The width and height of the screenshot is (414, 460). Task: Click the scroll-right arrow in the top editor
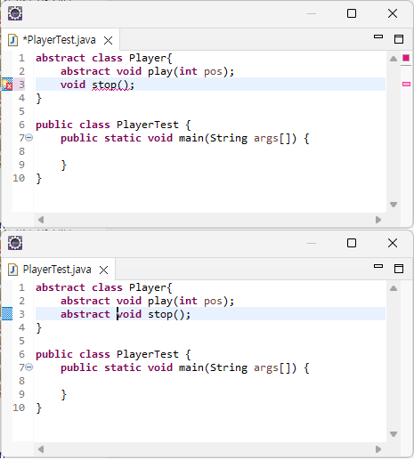tap(378, 220)
